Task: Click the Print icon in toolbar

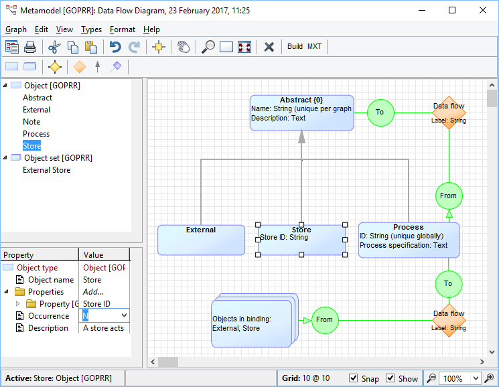Action: (30, 47)
